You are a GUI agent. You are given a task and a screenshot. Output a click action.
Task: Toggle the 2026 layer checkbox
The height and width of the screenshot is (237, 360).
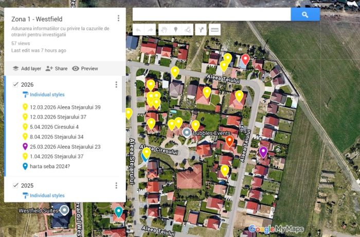coord(15,85)
